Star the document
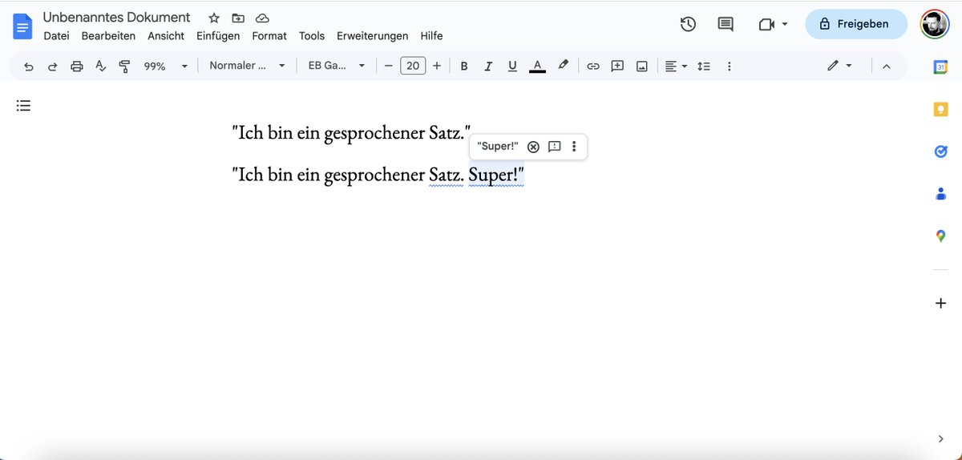962x460 pixels. pos(213,18)
